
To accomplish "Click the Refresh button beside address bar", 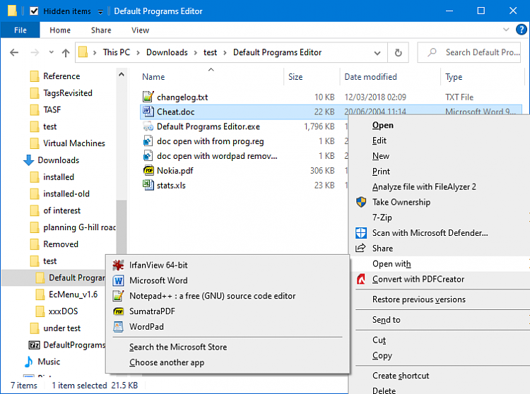I will [399, 52].
